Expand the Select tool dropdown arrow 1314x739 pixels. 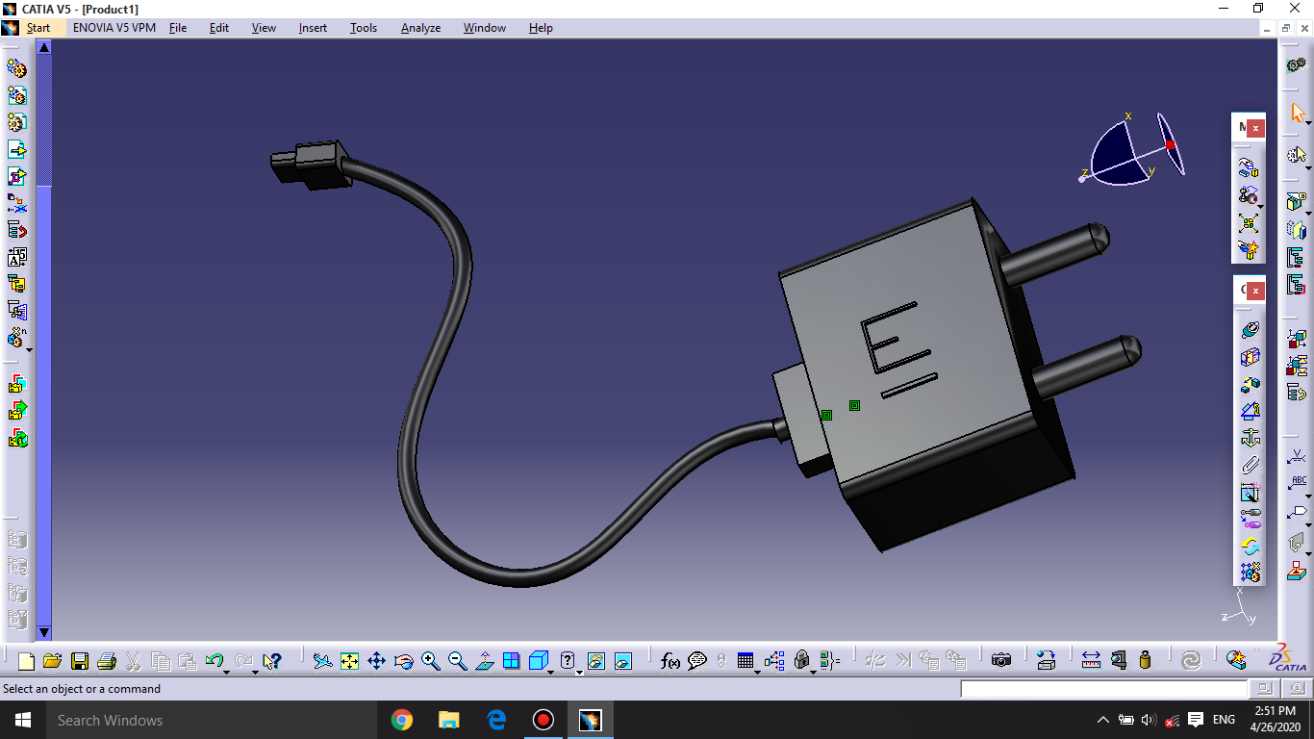(1309, 123)
